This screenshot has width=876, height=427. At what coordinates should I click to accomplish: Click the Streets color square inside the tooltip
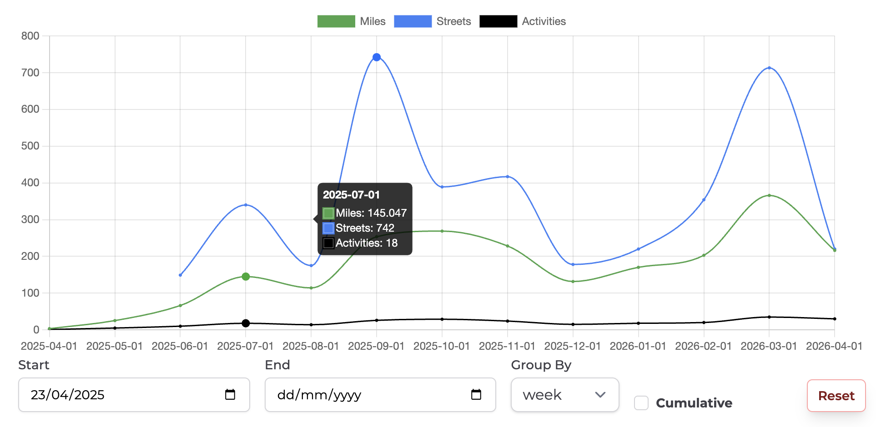pos(329,228)
